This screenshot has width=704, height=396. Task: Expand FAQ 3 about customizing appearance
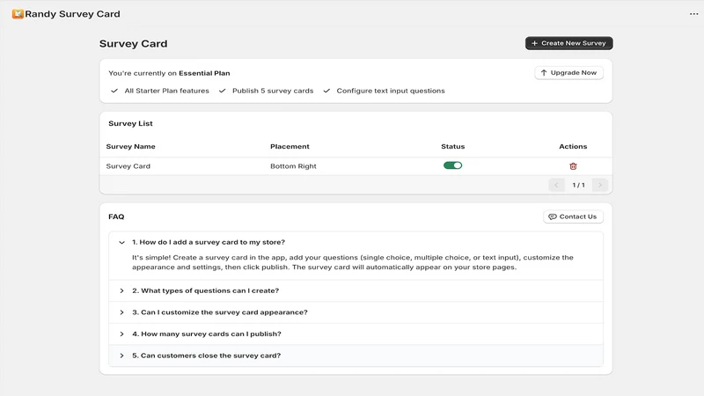click(x=356, y=312)
